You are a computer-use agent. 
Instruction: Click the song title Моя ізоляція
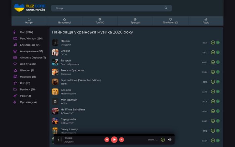tap(69, 100)
